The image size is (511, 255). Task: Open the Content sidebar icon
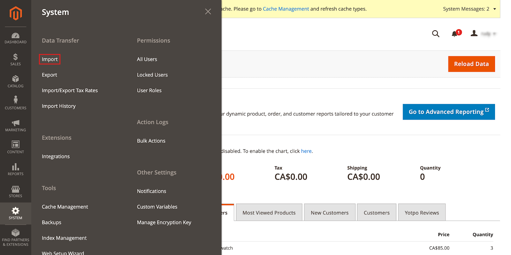click(x=15, y=147)
